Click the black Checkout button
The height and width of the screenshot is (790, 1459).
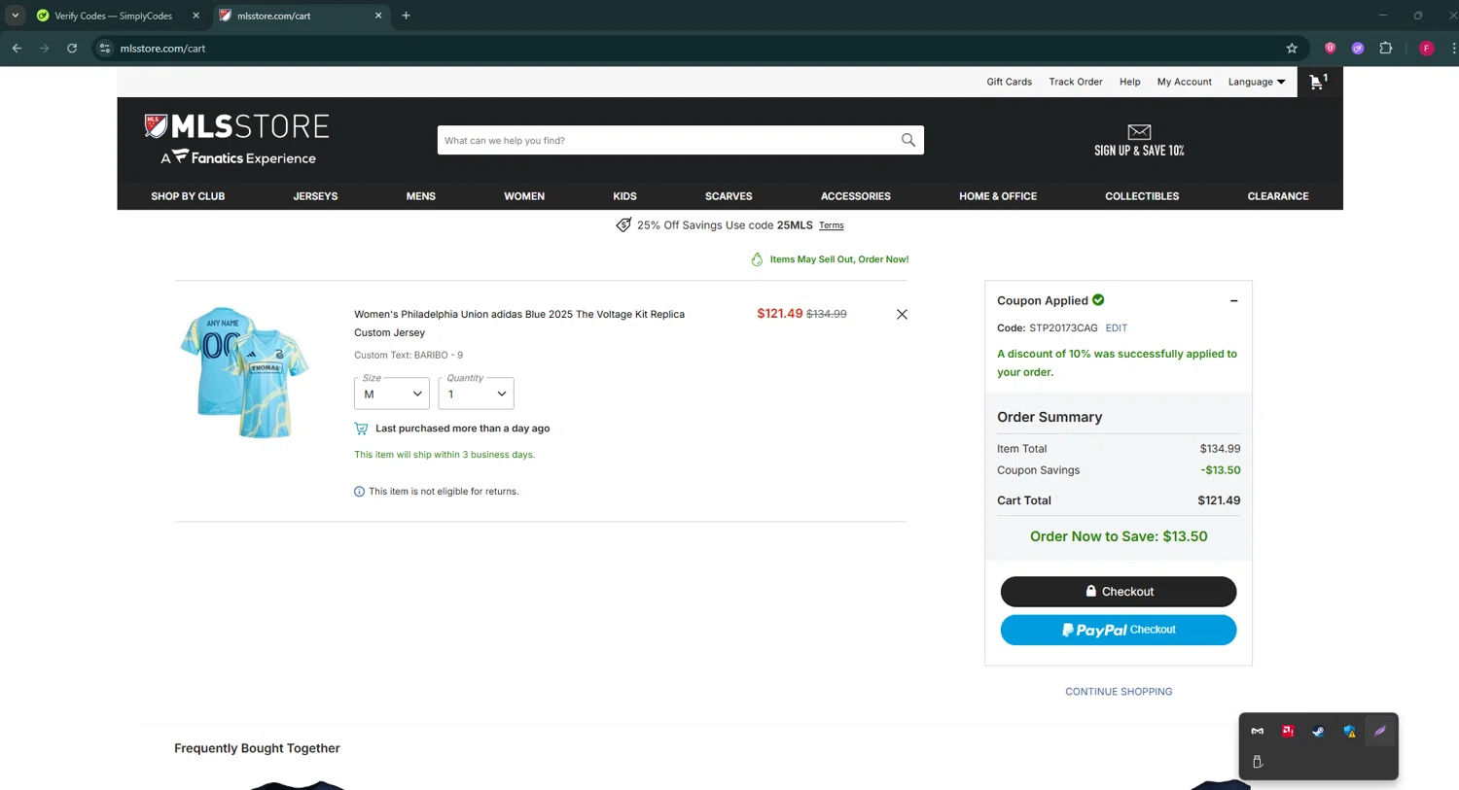pyautogui.click(x=1119, y=592)
